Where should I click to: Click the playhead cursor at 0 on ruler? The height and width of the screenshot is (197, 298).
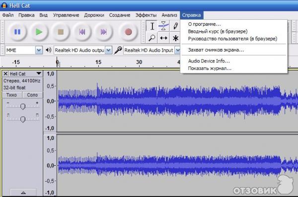pyautogui.click(x=58, y=62)
